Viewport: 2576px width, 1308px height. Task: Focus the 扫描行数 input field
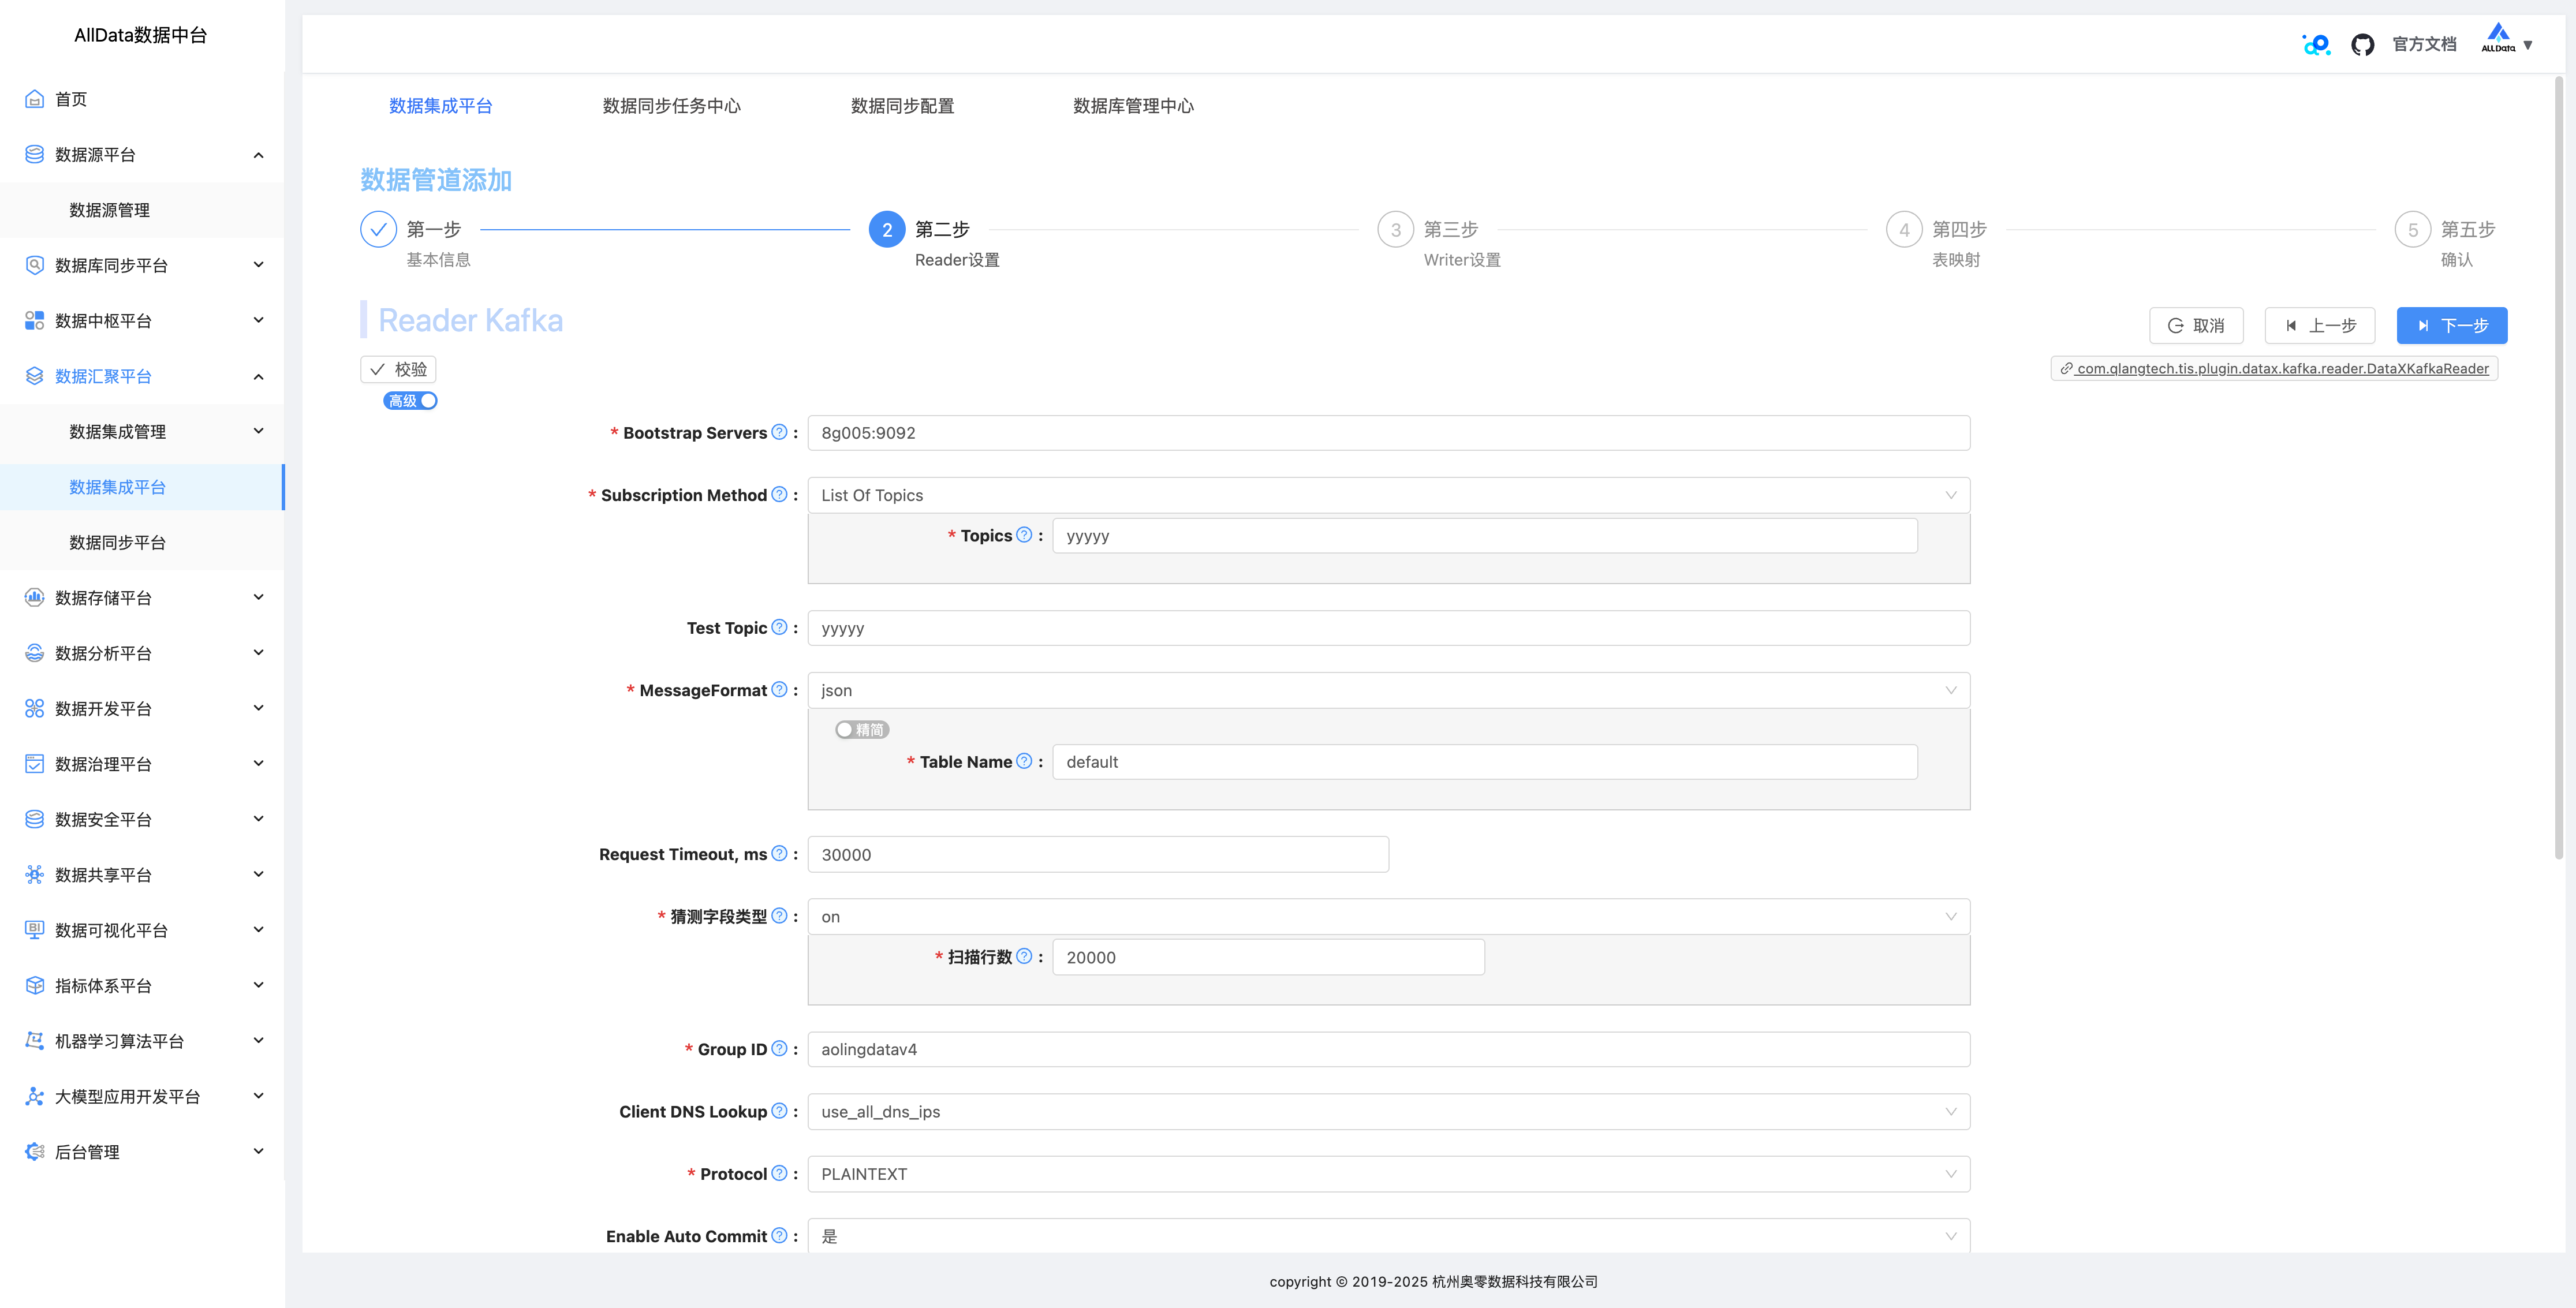pos(1268,958)
